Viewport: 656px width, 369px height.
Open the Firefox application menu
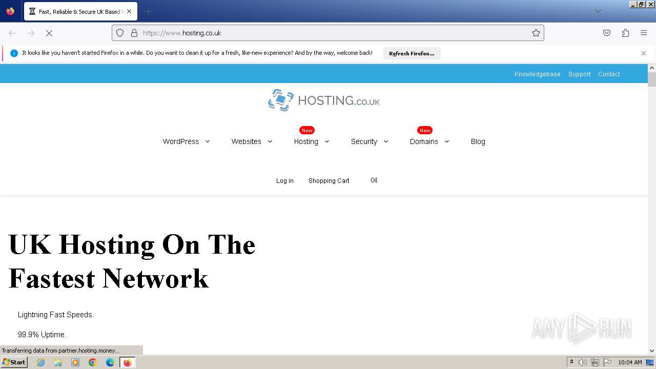644,33
